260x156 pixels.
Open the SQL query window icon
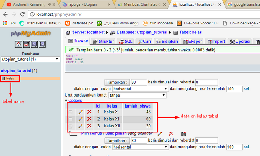coord(26,44)
